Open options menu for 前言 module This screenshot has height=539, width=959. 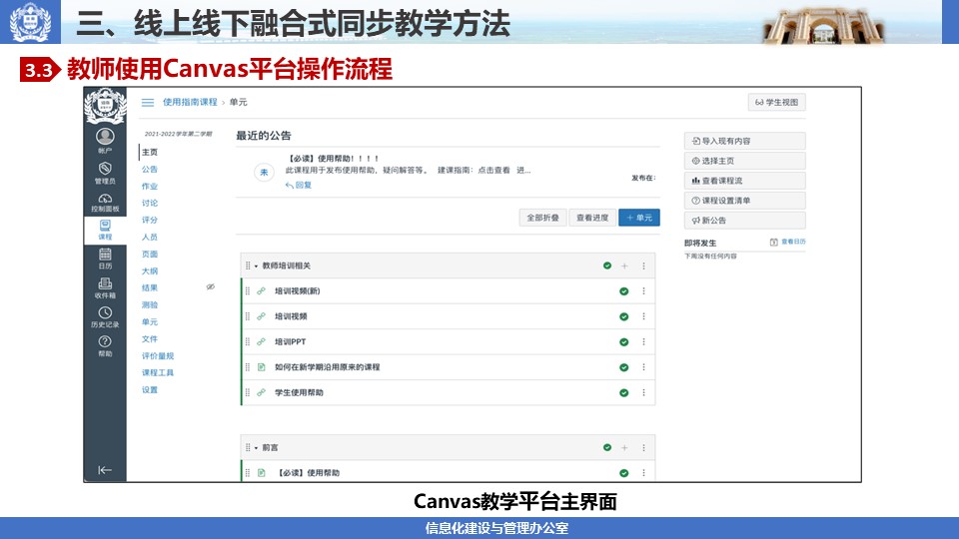pyautogui.click(x=643, y=448)
